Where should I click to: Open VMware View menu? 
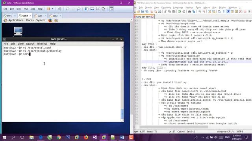(x=19, y=9)
